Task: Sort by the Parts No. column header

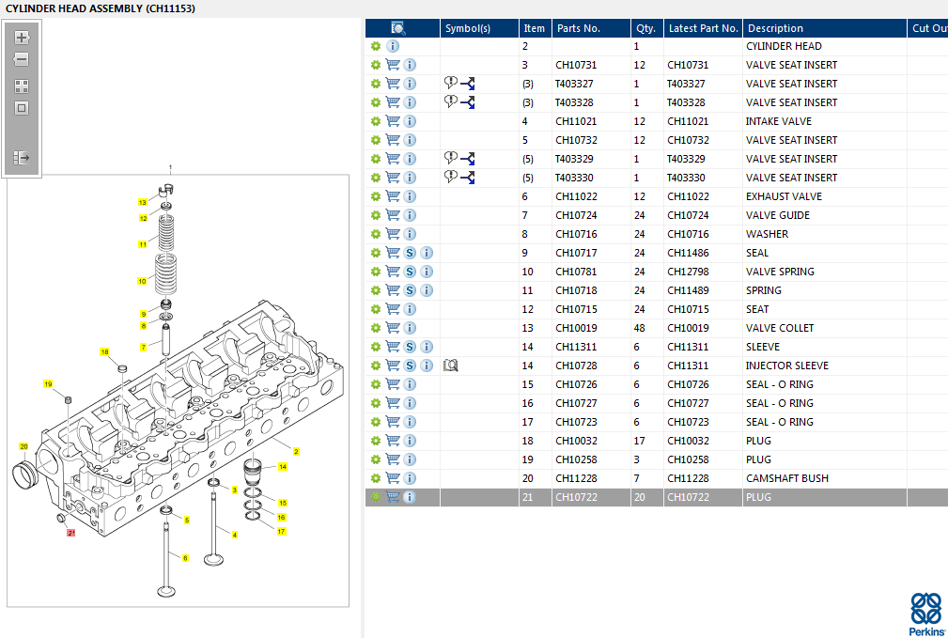Action: (578, 28)
